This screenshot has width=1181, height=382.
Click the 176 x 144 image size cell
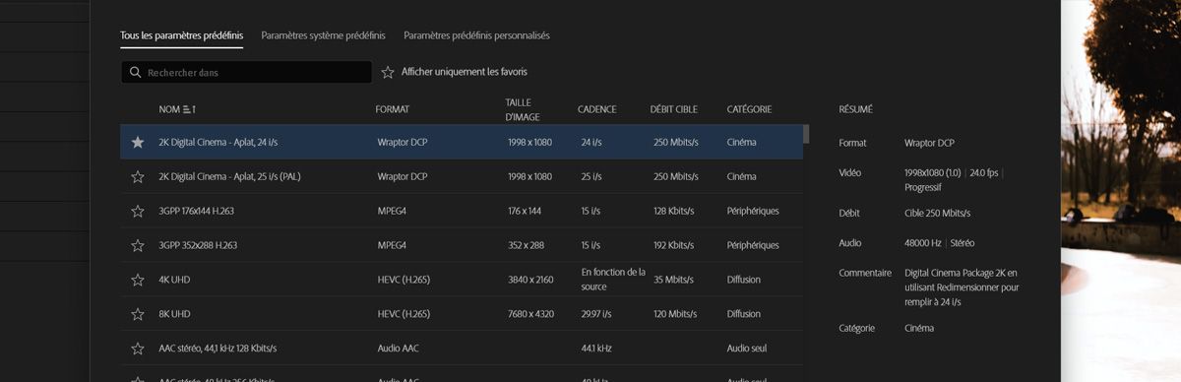tap(525, 211)
